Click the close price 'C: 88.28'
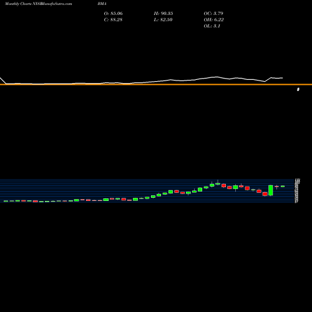The image size is (312, 312). click(113, 20)
